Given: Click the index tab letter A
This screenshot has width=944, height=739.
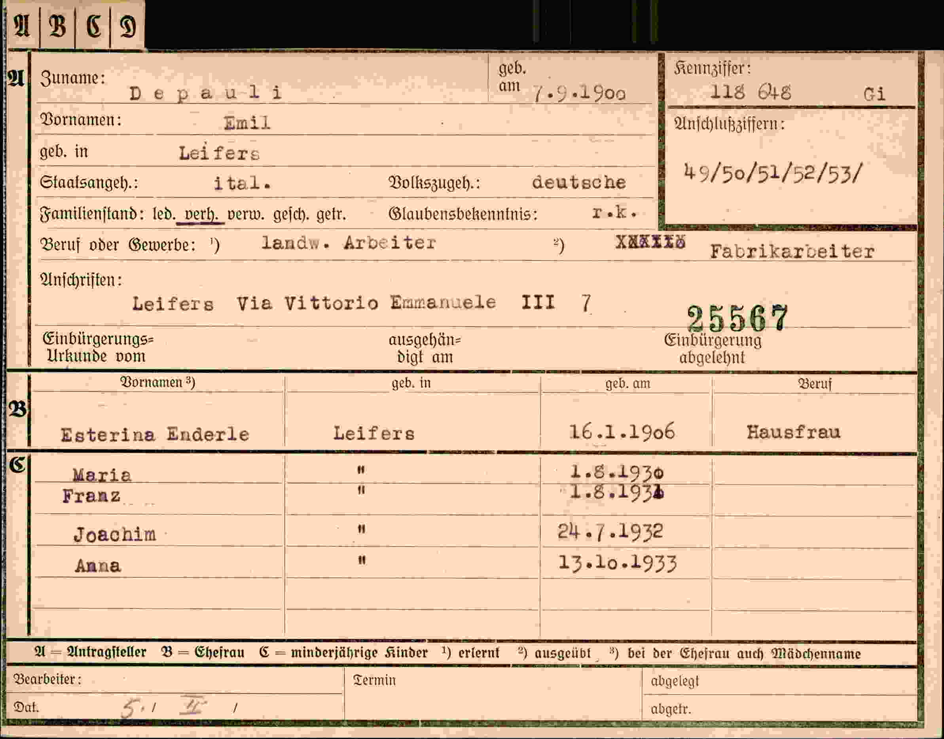Looking at the screenshot, I should pyautogui.click(x=22, y=26).
